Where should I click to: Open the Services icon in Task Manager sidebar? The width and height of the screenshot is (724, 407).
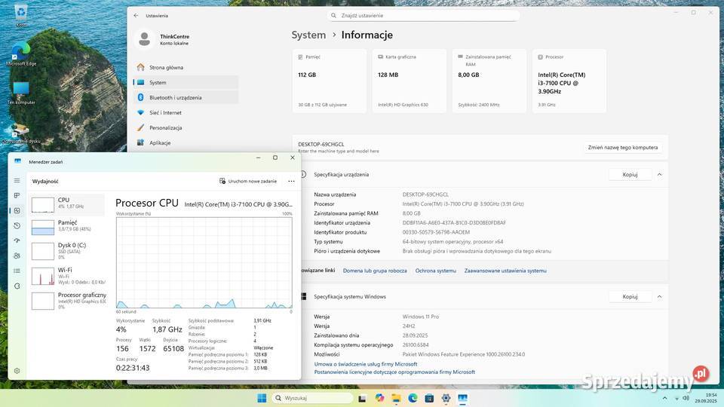coord(17,286)
